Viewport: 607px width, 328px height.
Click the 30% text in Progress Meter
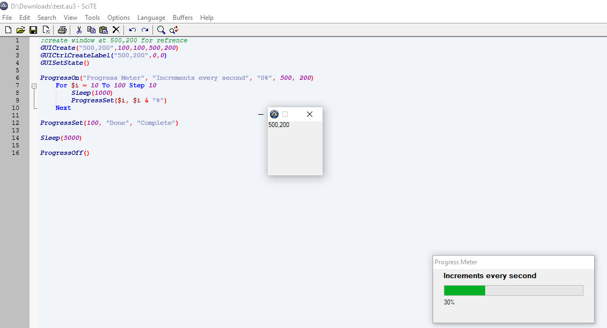[449, 302]
